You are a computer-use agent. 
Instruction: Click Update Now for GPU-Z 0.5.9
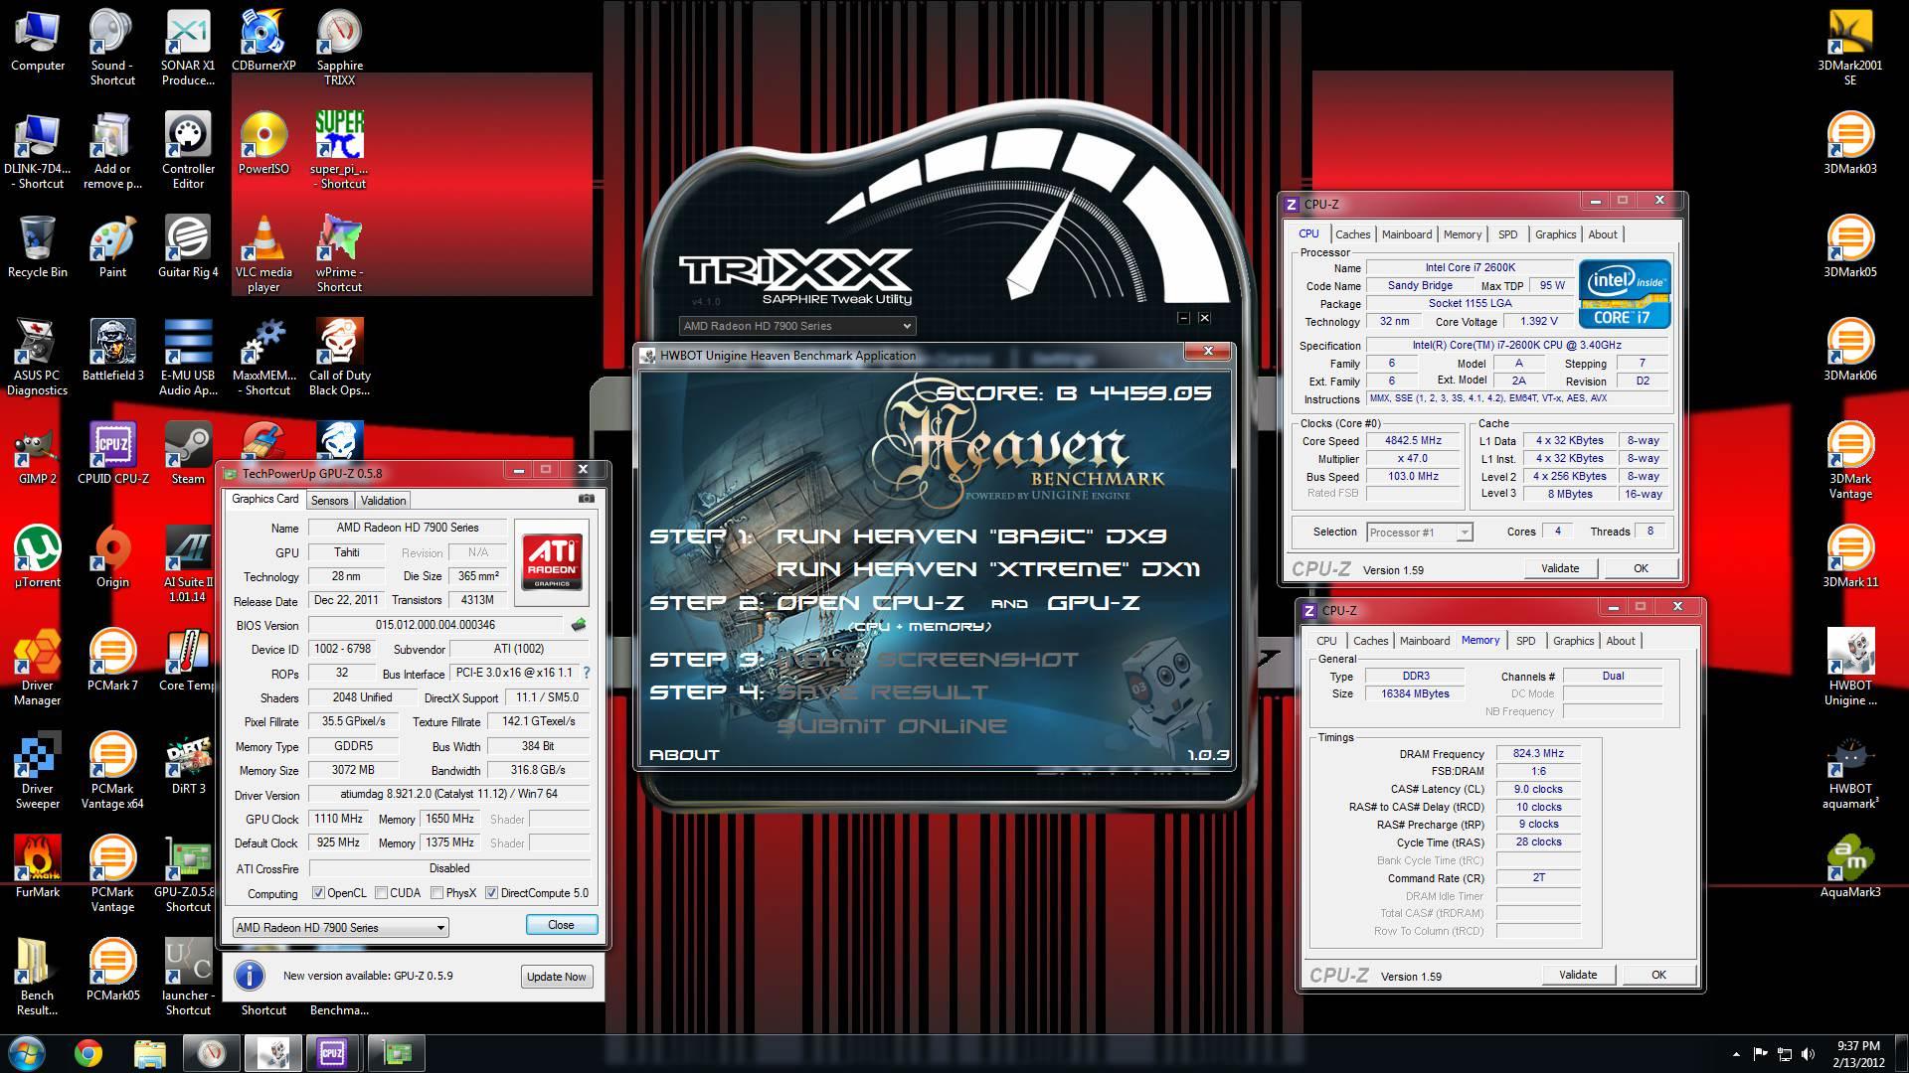coord(557,977)
